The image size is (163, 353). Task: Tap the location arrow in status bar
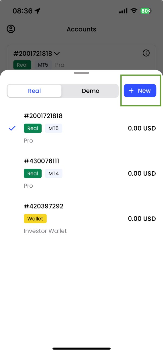37,11
